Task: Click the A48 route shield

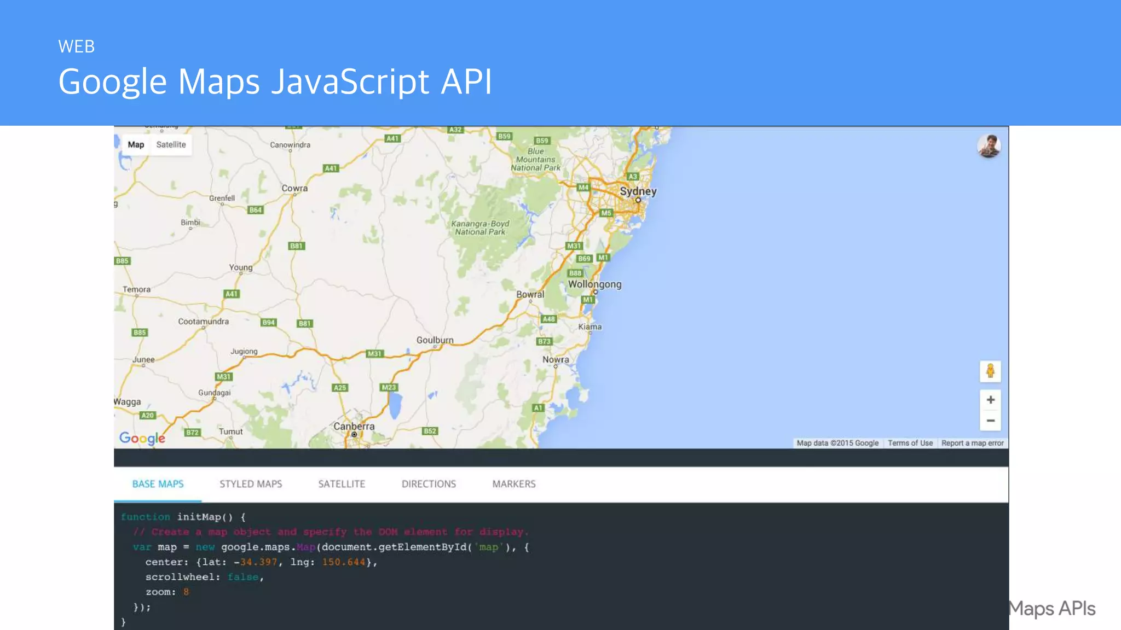Action: [x=548, y=319]
